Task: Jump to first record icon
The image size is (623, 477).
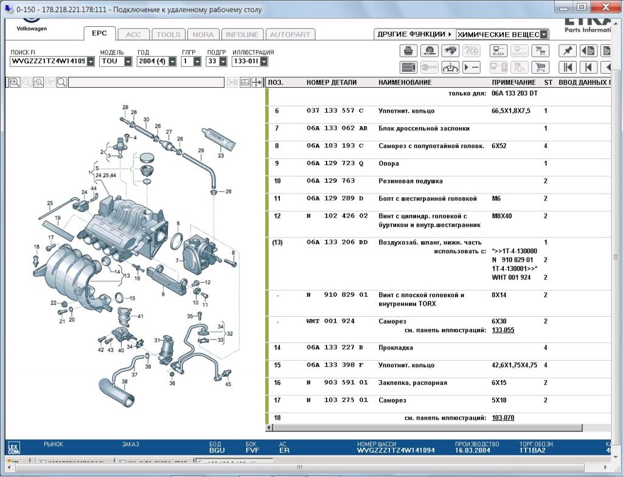Action: [568, 67]
